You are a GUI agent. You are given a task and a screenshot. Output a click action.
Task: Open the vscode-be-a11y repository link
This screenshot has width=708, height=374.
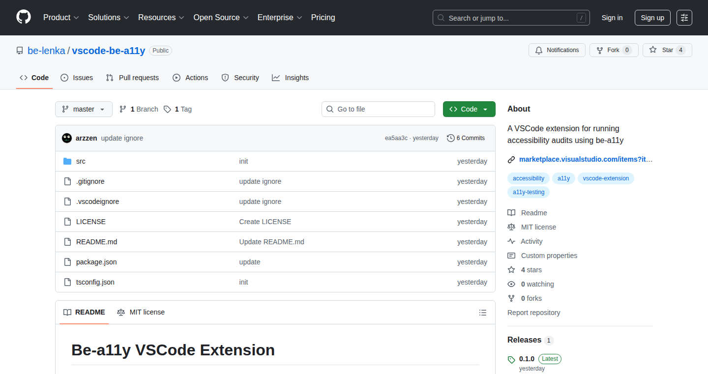[x=109, y=50]
